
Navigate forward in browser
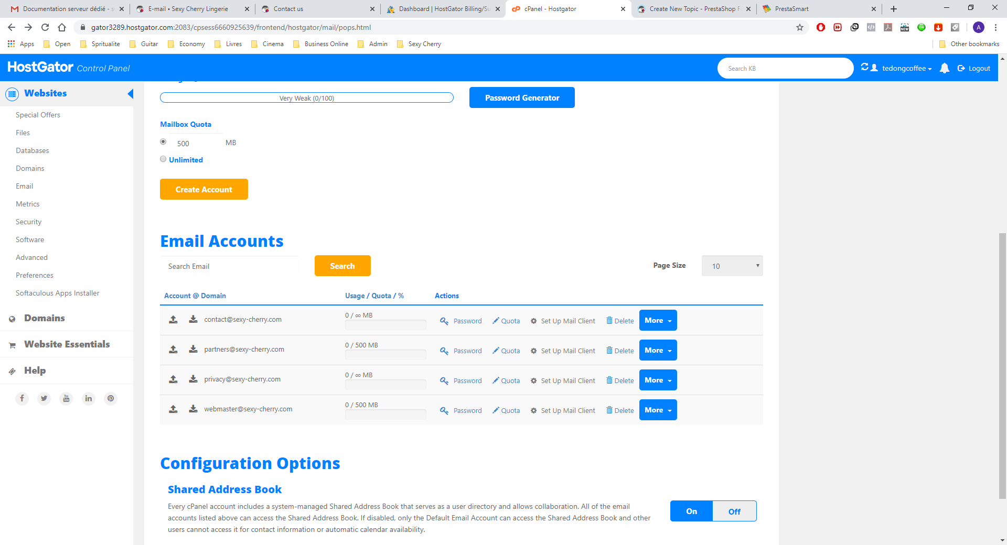[x=28, y=27]
